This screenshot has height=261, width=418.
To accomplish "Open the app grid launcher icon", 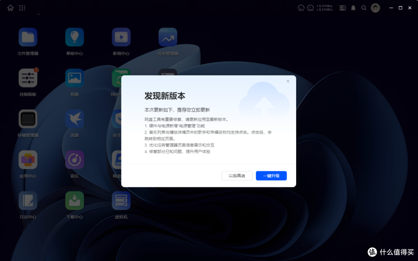I will point(22,8).
